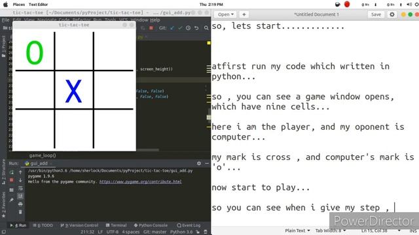This screenshot has height=235, width=419.
Task: Click inside the Text Editor document area
Action: 315,123
